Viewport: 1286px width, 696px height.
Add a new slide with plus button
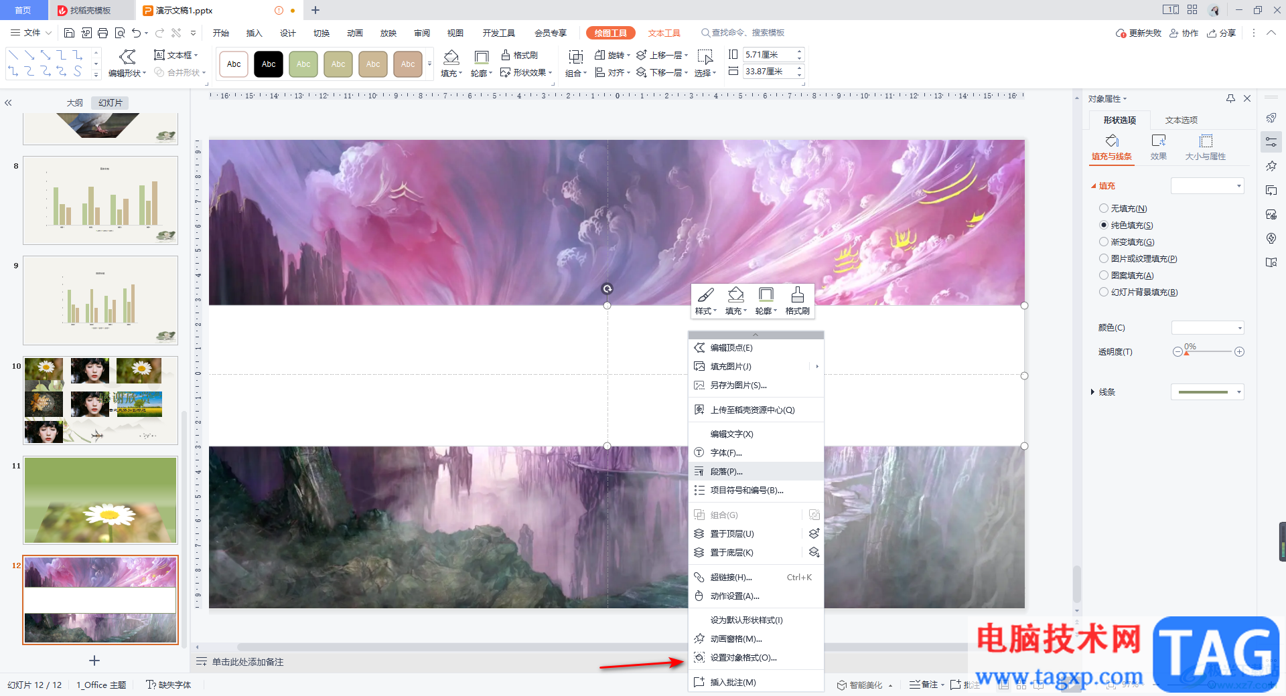pos(94,661)
